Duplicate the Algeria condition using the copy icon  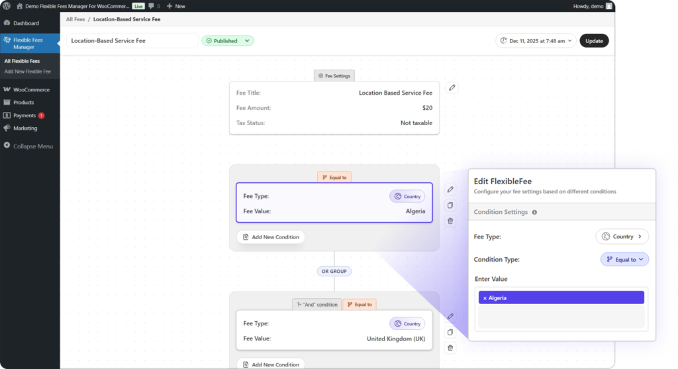coord(450,205)
